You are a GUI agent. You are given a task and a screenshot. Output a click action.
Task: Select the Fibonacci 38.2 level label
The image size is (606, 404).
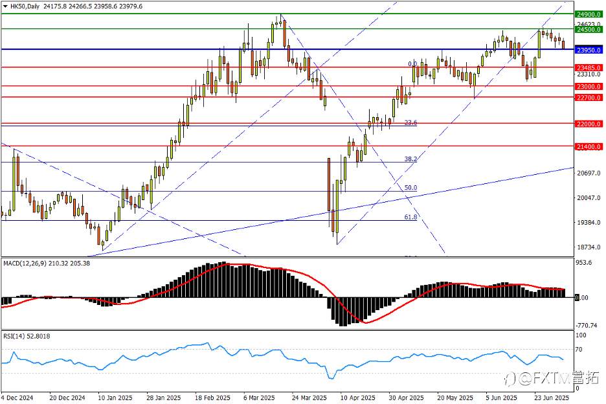(411, 159)
